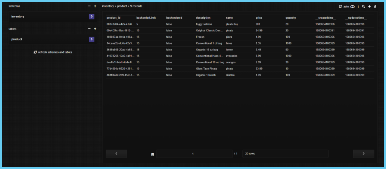Go to the previous page of records

pyautogui.click(x=116, y=154)
